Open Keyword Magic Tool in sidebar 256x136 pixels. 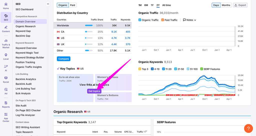(x=27, y=53)
